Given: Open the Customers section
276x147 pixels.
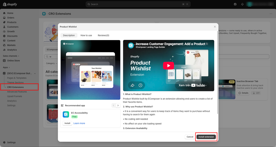Looking at the screenshot, I should coord(13,27).
